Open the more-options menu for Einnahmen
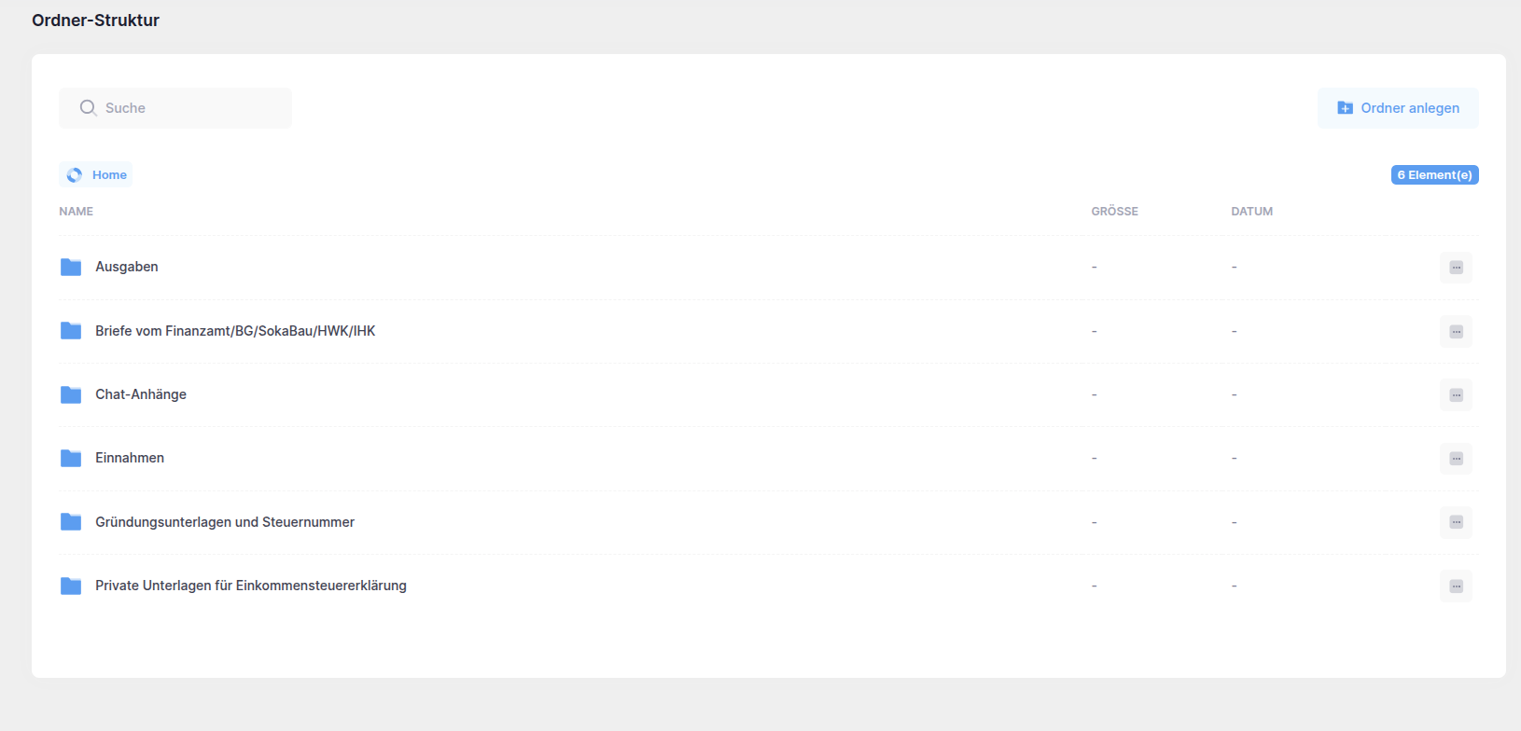Screen dimensions: 1521x731 point(1456,459)
